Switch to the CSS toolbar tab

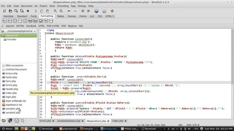point(100,16)
